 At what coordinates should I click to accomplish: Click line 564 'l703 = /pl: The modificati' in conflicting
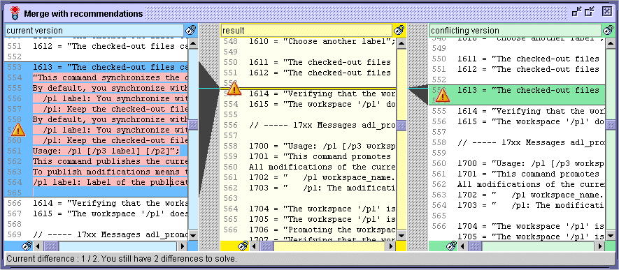point(531,205)
